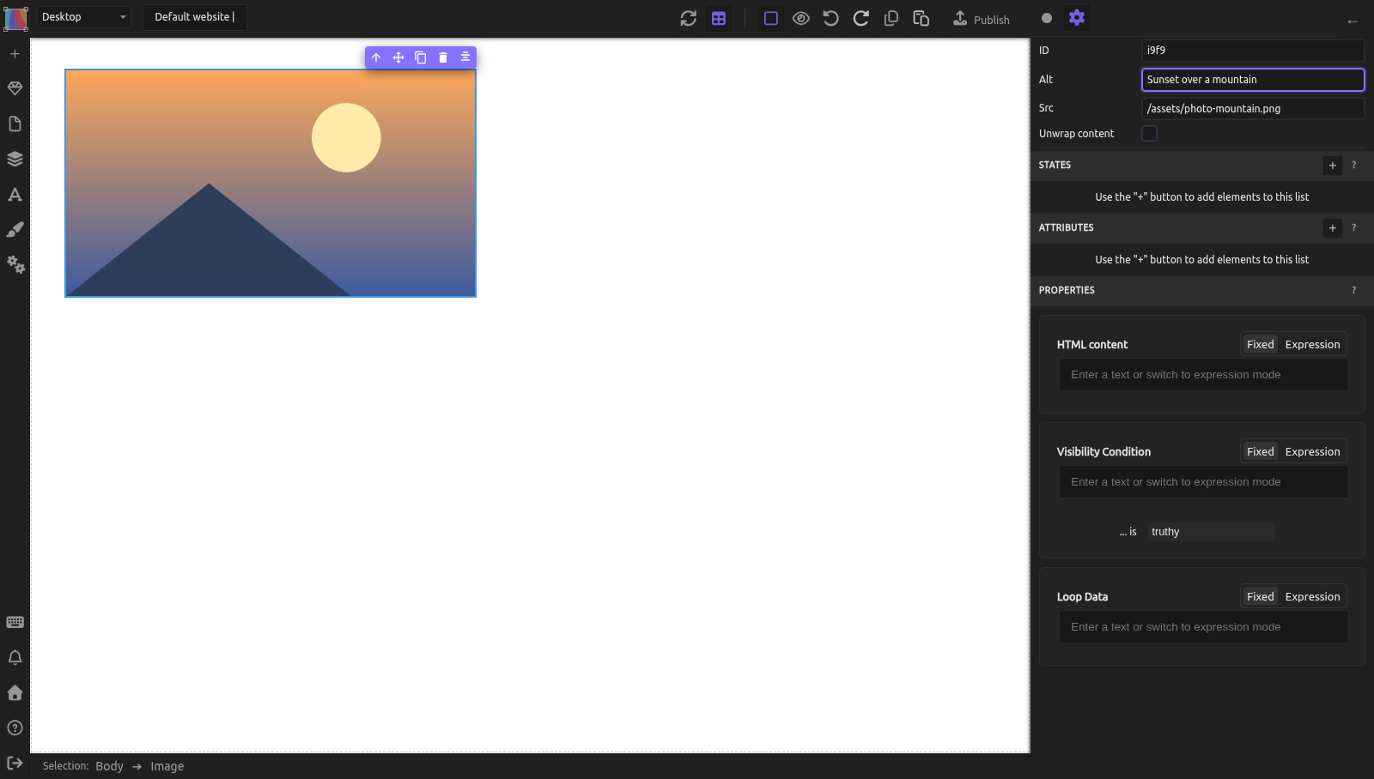
Task: Paste with the toolbar paste icon
Action: point(921,18)
